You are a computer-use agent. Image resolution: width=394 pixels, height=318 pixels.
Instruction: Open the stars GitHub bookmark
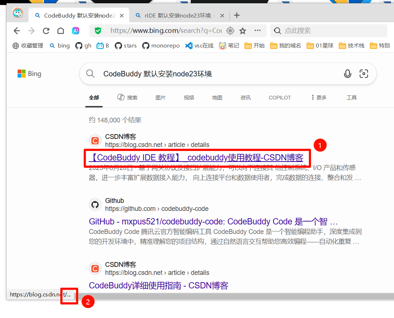tap(126, 45)
